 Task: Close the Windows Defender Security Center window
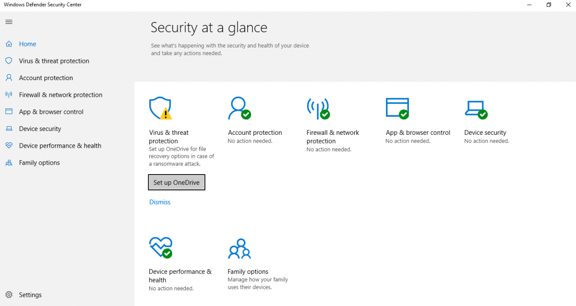tap(567, 5)
